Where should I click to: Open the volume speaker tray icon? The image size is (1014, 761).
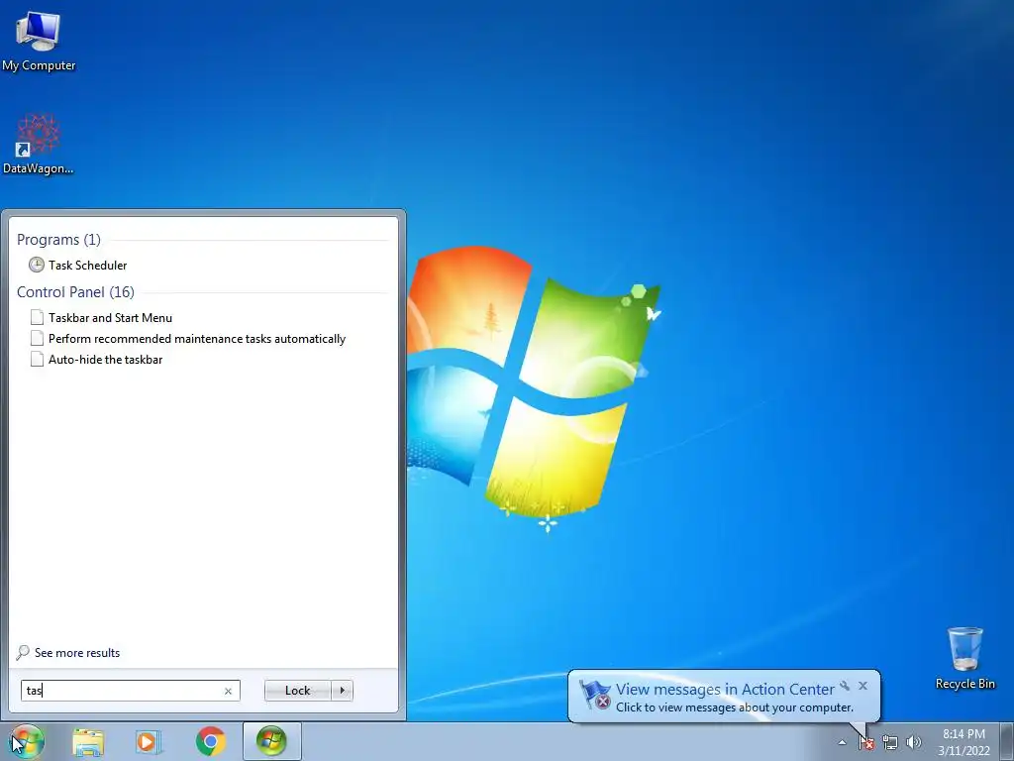pos(914,742)
